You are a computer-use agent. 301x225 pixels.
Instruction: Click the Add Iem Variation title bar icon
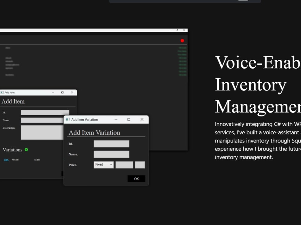[68, 120]
